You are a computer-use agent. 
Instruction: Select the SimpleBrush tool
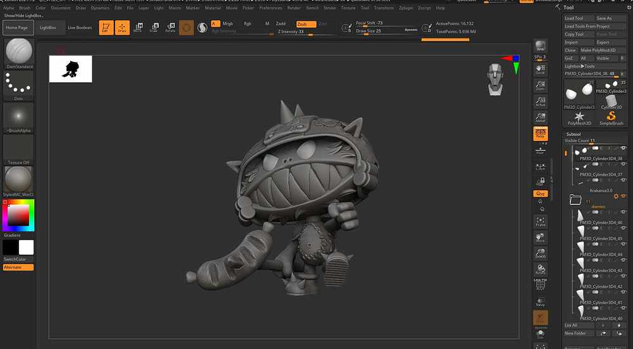click(x=611, y=118)
